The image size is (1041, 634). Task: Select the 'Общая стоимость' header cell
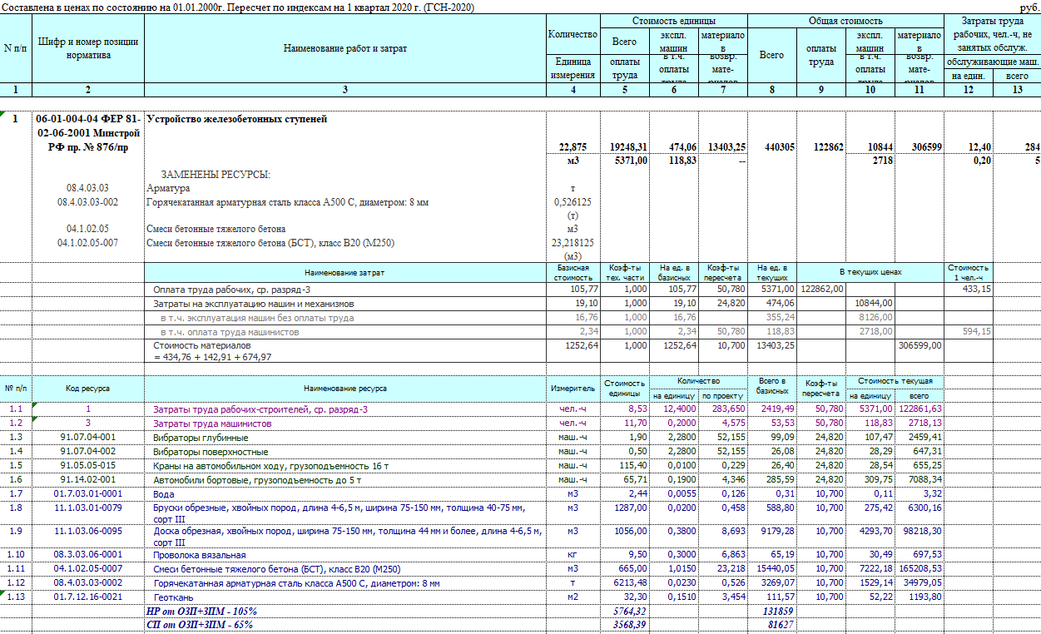(x=845, y=20)
